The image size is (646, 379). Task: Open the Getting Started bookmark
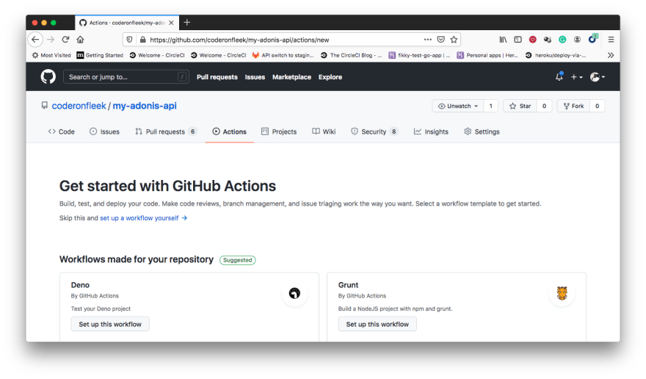pyautogui.click(x=100, y=55)
